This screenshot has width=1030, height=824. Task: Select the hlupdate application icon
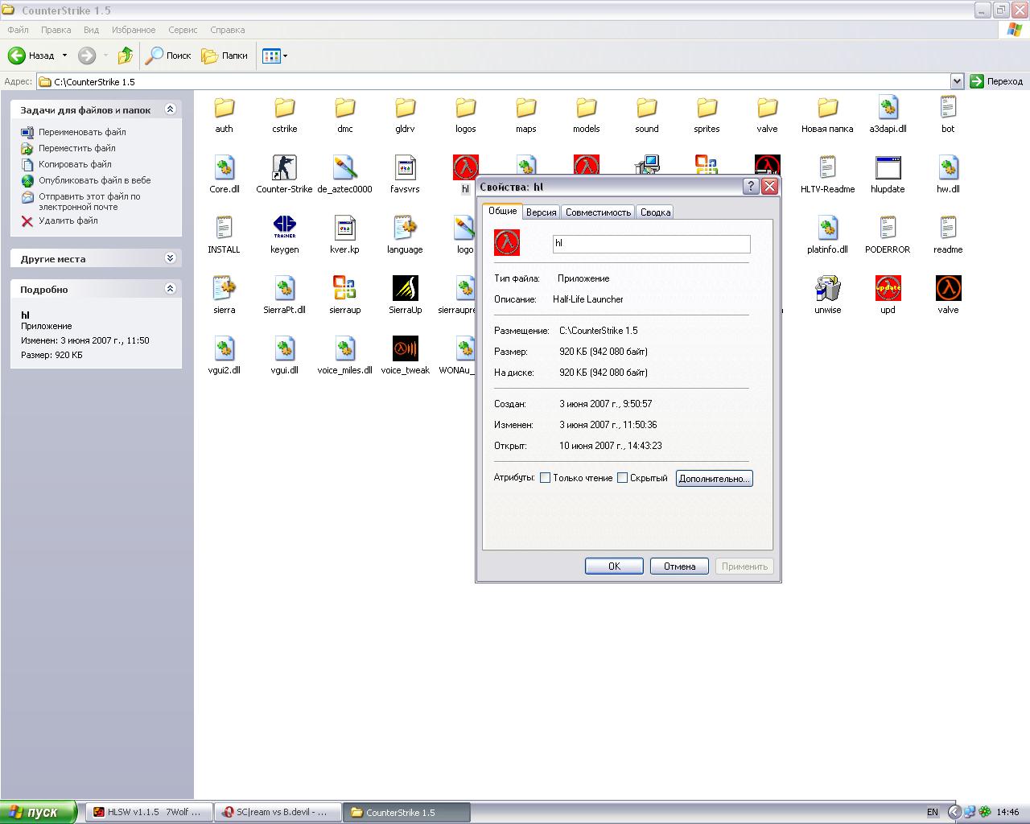coord(888,167)
